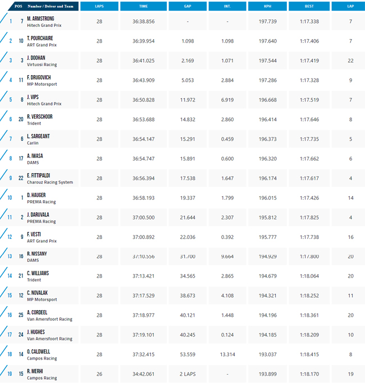Click Vips' interval value 6.919
This screenshot has height=383, width=365.
[227, 100]
